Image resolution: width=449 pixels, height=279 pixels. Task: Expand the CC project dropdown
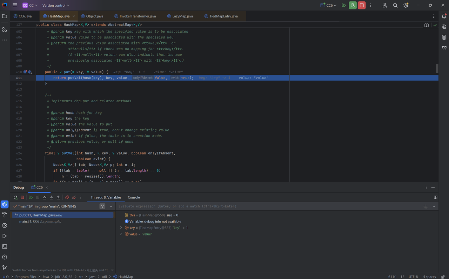[x=30, y=5]
